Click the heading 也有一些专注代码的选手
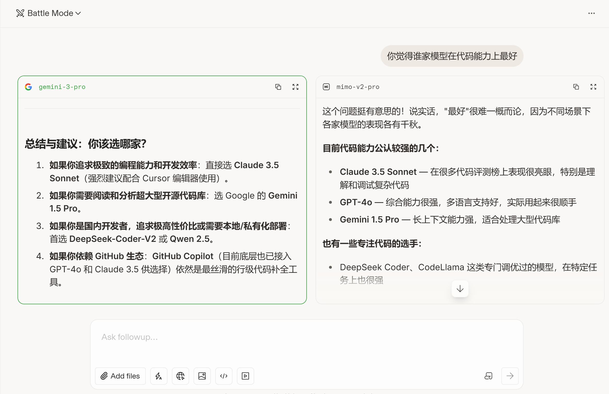Screen dimensions: 609x394 pos(372,243)
